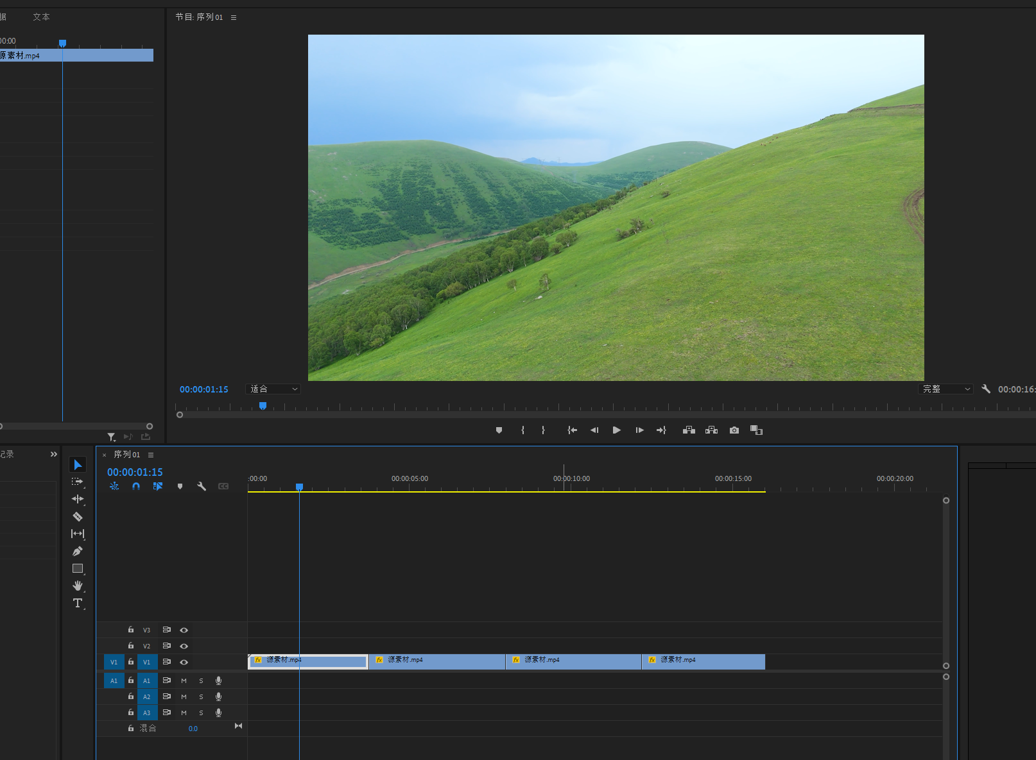Choose the Type tool
The image size is (1036, 760).
[x=78, y=603]
